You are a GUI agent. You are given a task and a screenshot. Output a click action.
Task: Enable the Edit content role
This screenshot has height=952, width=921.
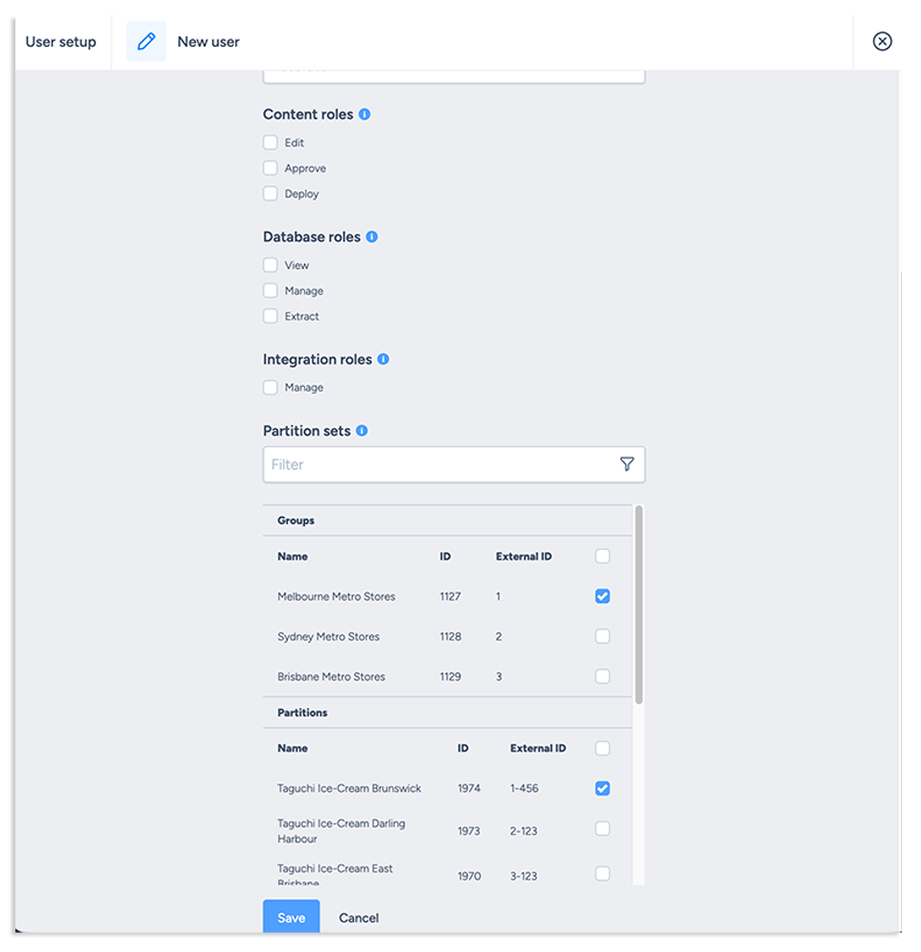coord(271,142)
